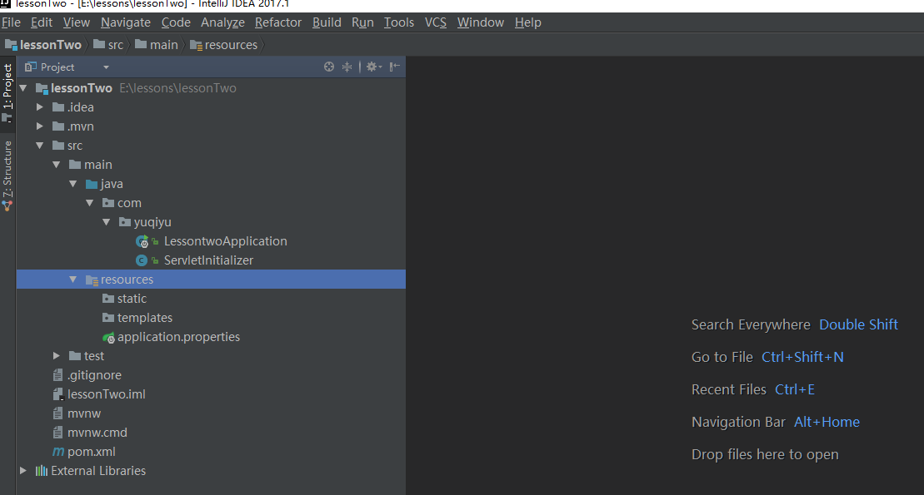
Task: Open the Project panel settings gear
Action: 373,67
